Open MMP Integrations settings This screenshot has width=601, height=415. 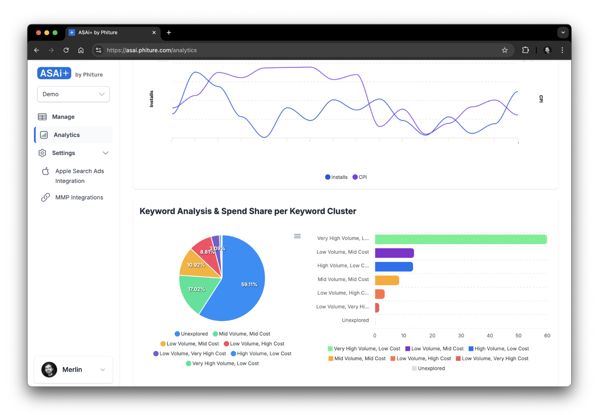[x=79, y=197]
